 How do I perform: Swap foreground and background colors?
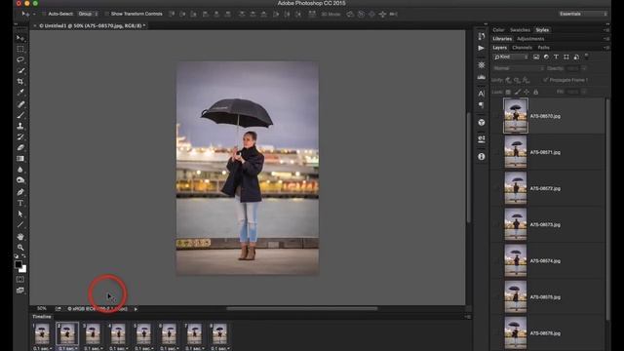(x=23, y=255)
